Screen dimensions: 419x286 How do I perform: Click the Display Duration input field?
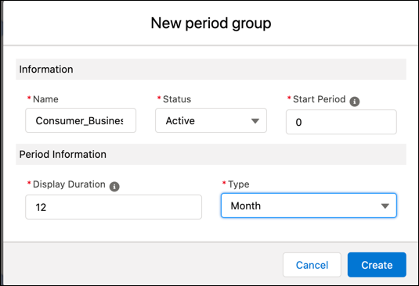point(114,207)
